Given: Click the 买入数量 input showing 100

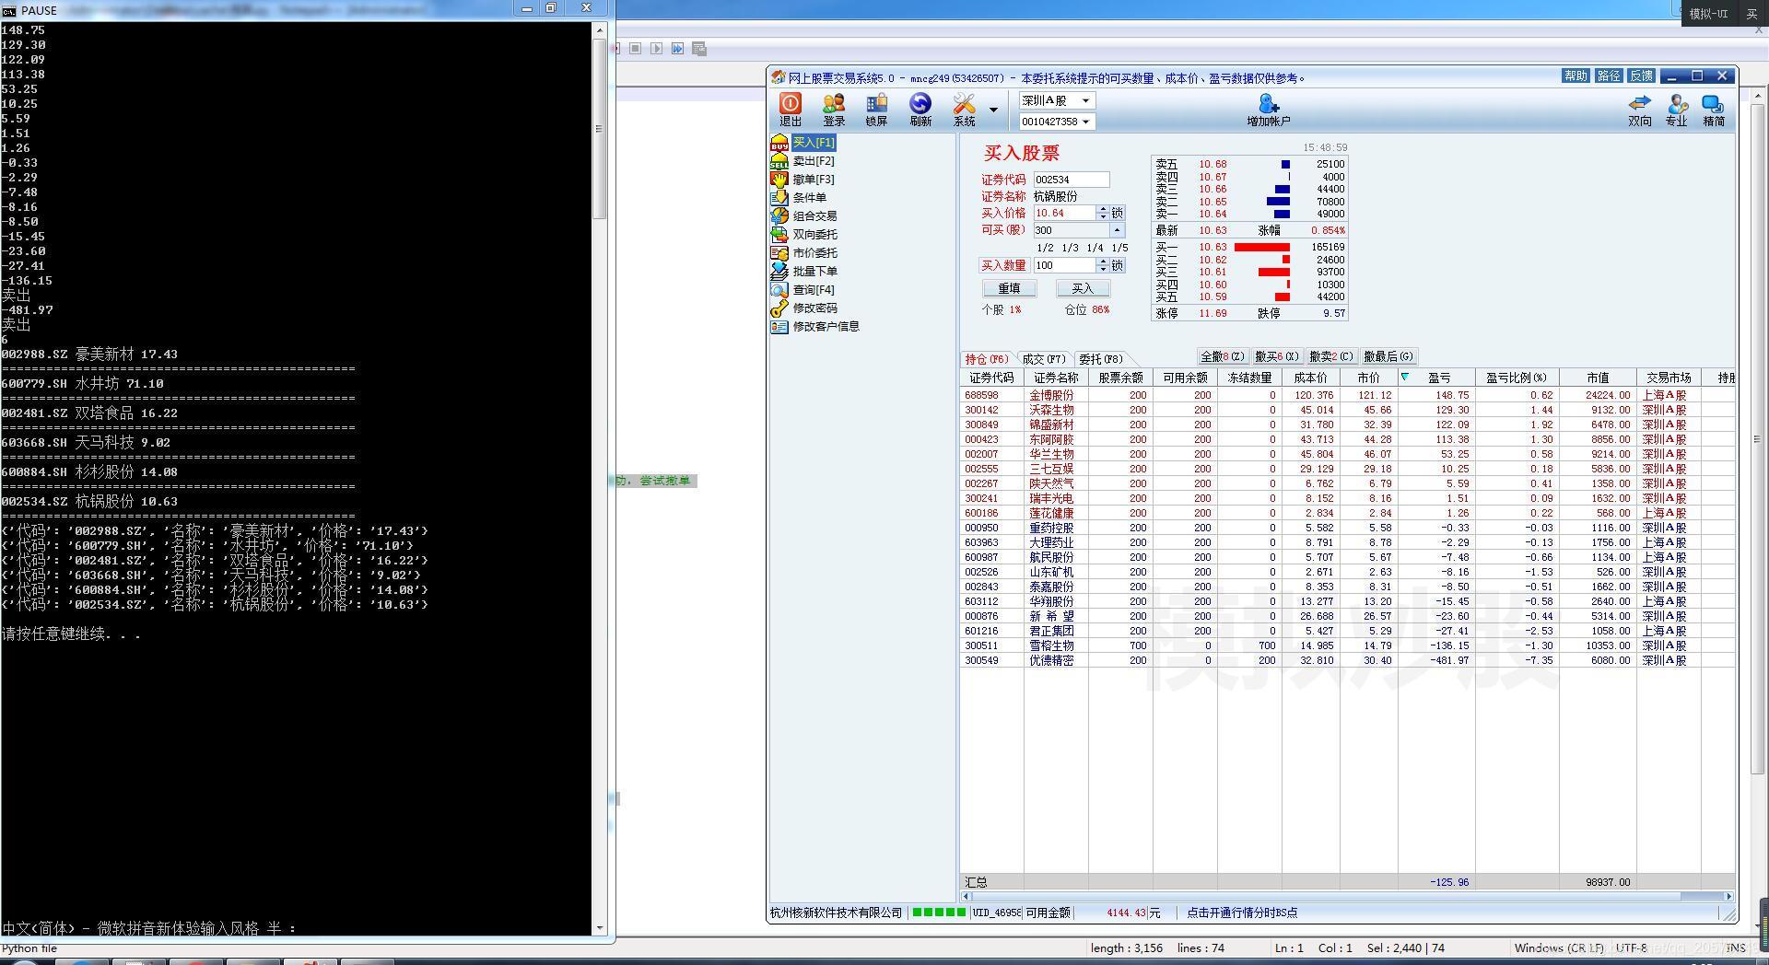Looking at the screenshot, I should click(1064, 265).
